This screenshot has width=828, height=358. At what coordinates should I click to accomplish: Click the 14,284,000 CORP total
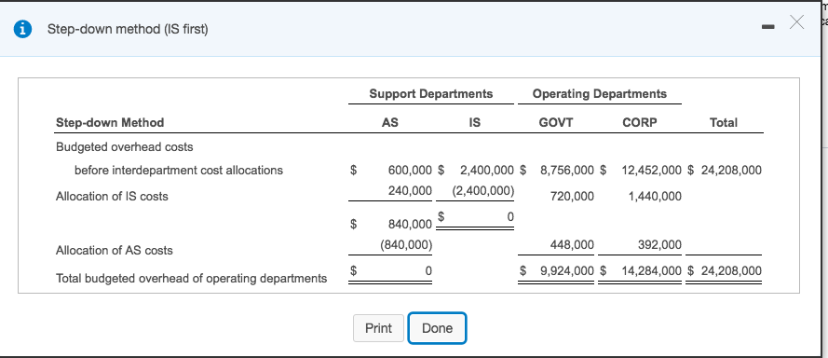click(x=652, y=271)
